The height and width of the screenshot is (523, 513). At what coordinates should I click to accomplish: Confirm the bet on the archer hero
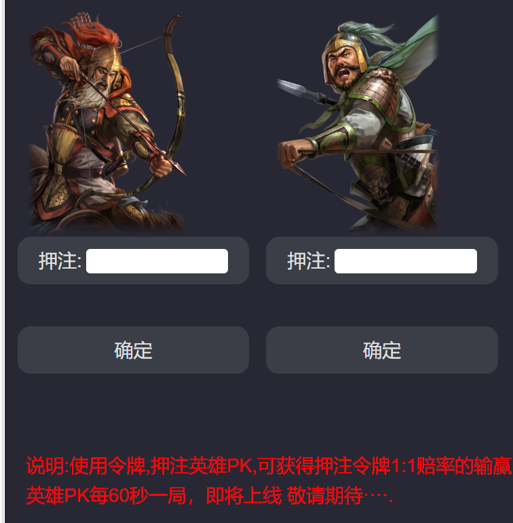click(133, 350)
